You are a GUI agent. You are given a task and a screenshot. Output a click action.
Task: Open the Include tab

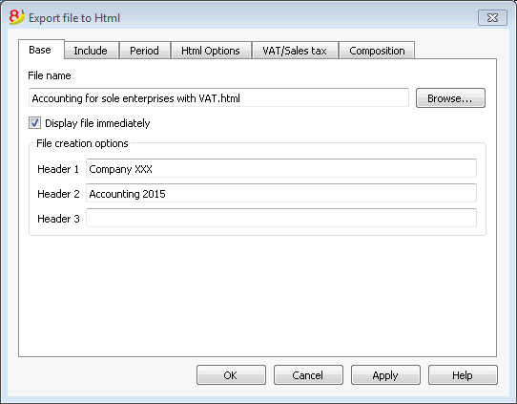tap(91, 51)
